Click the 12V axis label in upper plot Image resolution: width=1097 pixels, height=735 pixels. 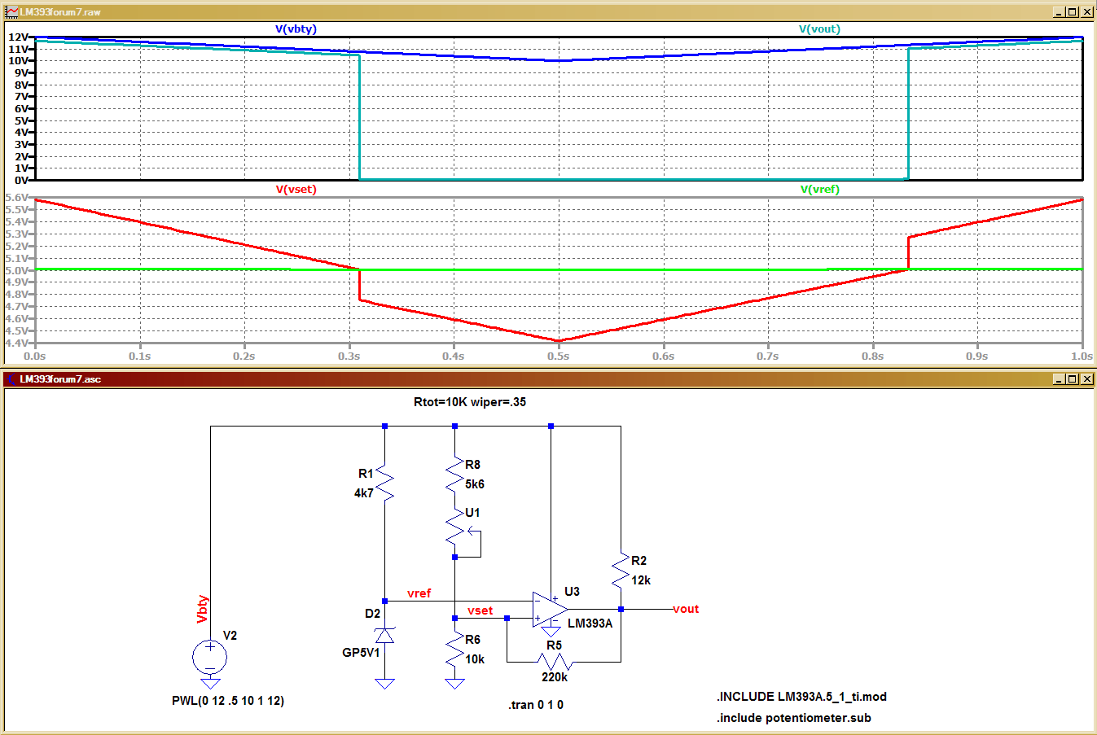point(18,37)
